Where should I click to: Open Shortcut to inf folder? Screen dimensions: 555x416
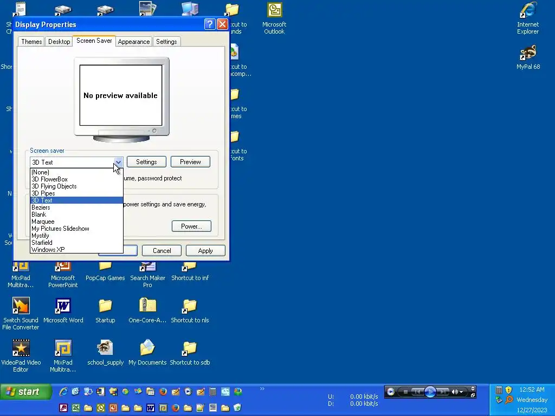190,271
